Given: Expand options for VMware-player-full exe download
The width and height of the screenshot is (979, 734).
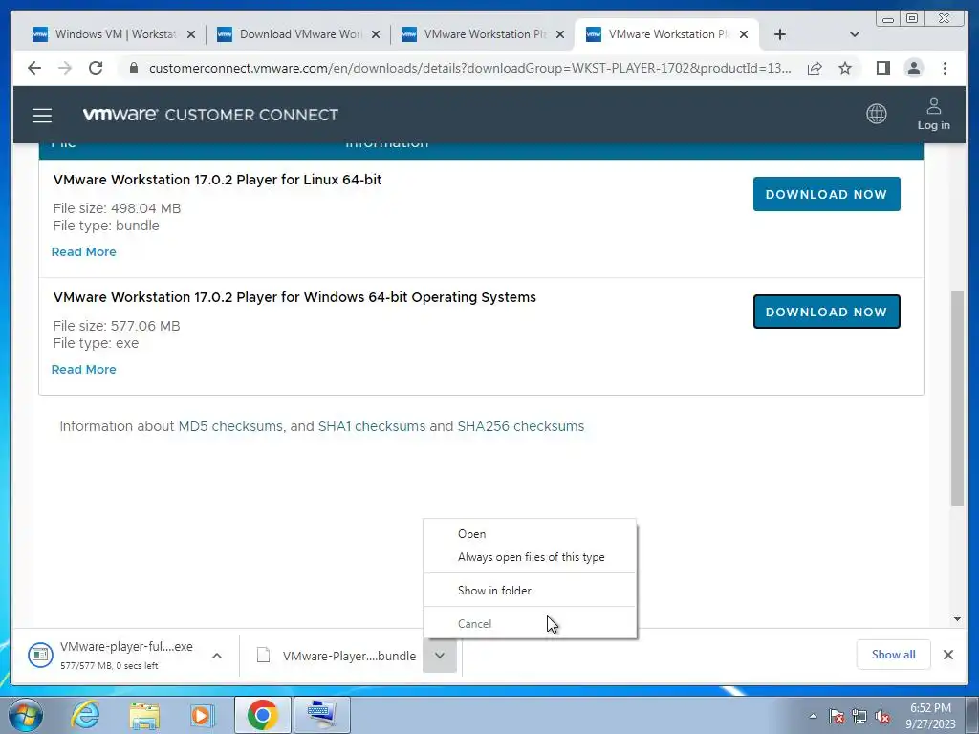Looking at the screenshot, I should pyautogui.click(x=217, y=656).
